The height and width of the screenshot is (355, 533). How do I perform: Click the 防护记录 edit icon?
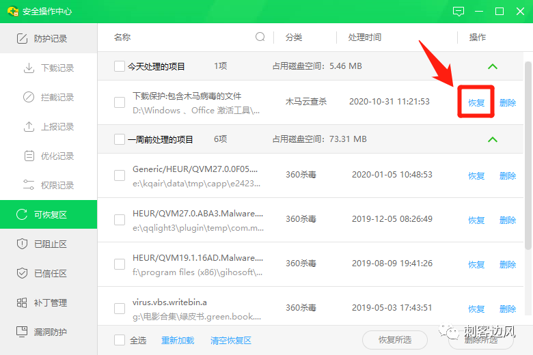tap(22, 38)
